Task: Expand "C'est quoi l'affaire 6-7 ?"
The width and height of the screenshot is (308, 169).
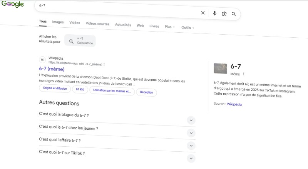Action: tap(117, 143)
